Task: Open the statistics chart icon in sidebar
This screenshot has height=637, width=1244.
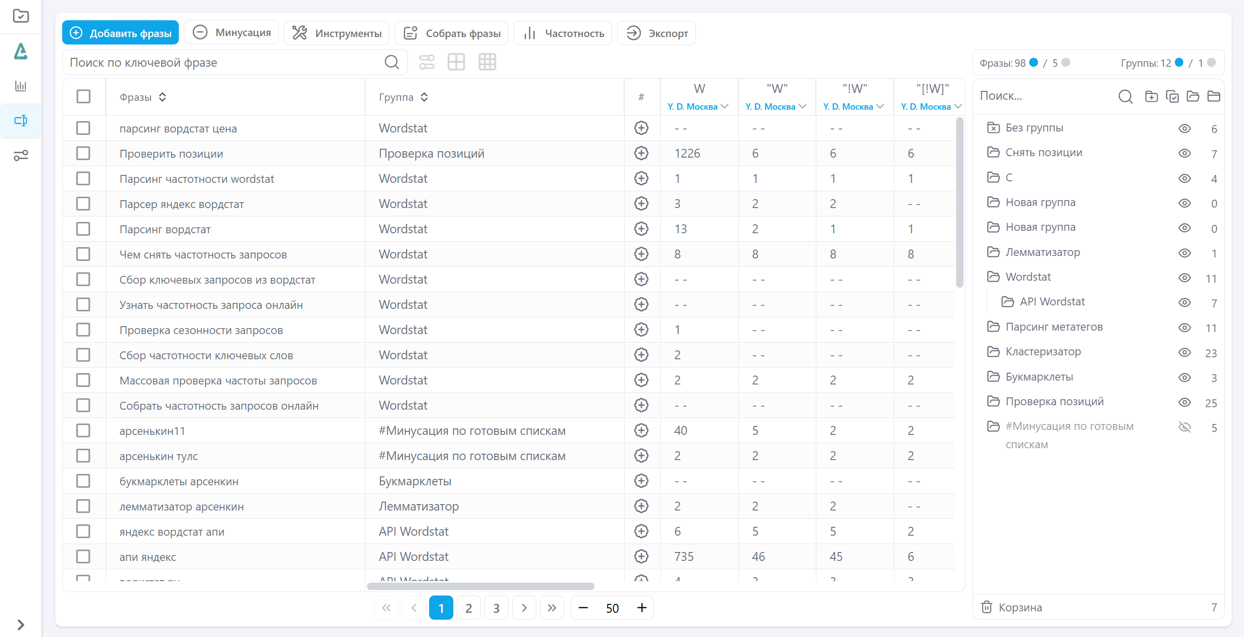Action: pyautogui.click(x=21, y=86)
